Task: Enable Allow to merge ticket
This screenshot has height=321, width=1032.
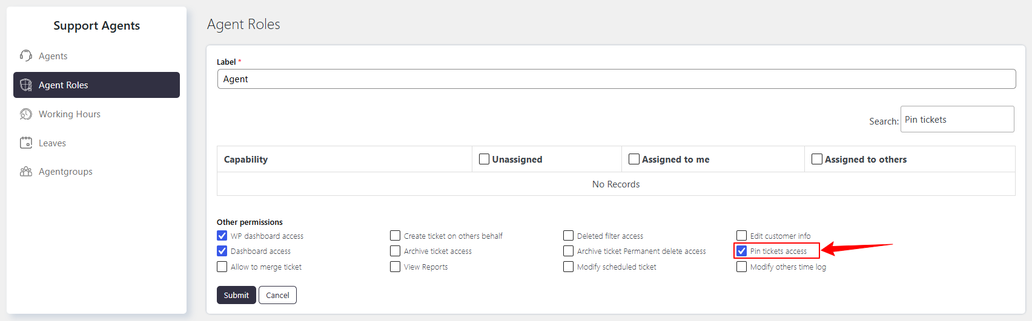Action: coord(222,267)
